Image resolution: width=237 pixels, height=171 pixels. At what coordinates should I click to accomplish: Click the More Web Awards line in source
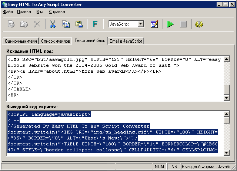(84, 71)
